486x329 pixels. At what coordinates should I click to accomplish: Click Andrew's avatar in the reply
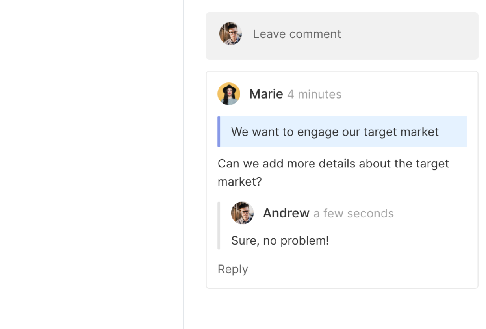242,213
